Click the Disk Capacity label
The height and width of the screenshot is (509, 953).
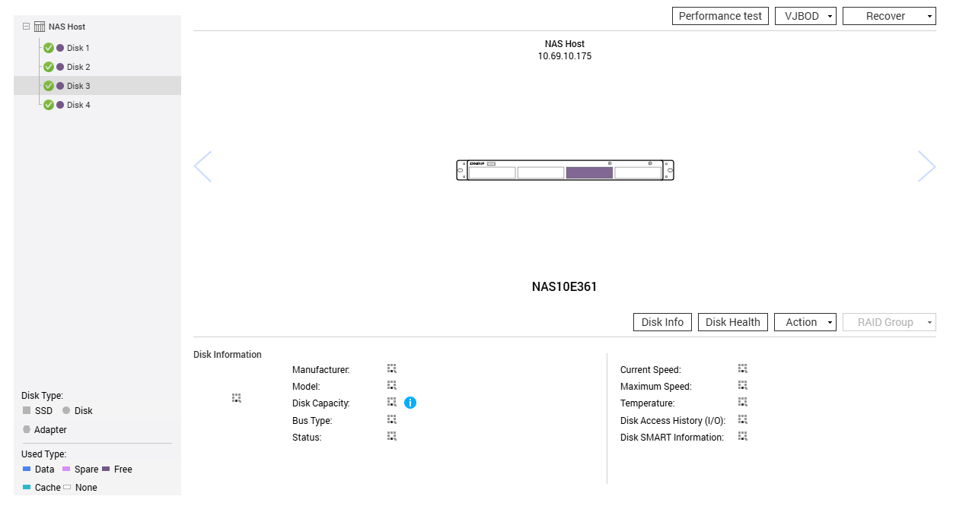[x=320, y=403]
